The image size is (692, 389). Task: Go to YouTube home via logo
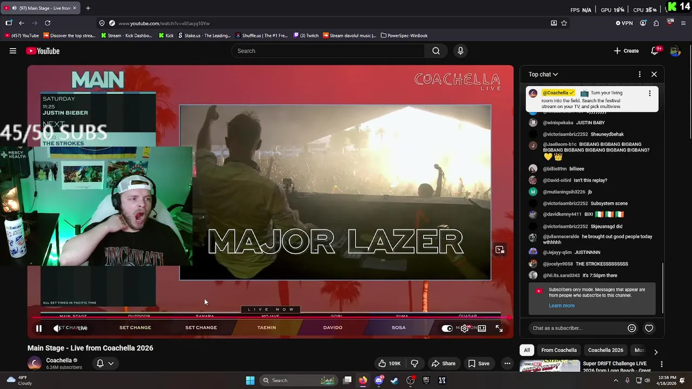43,51
